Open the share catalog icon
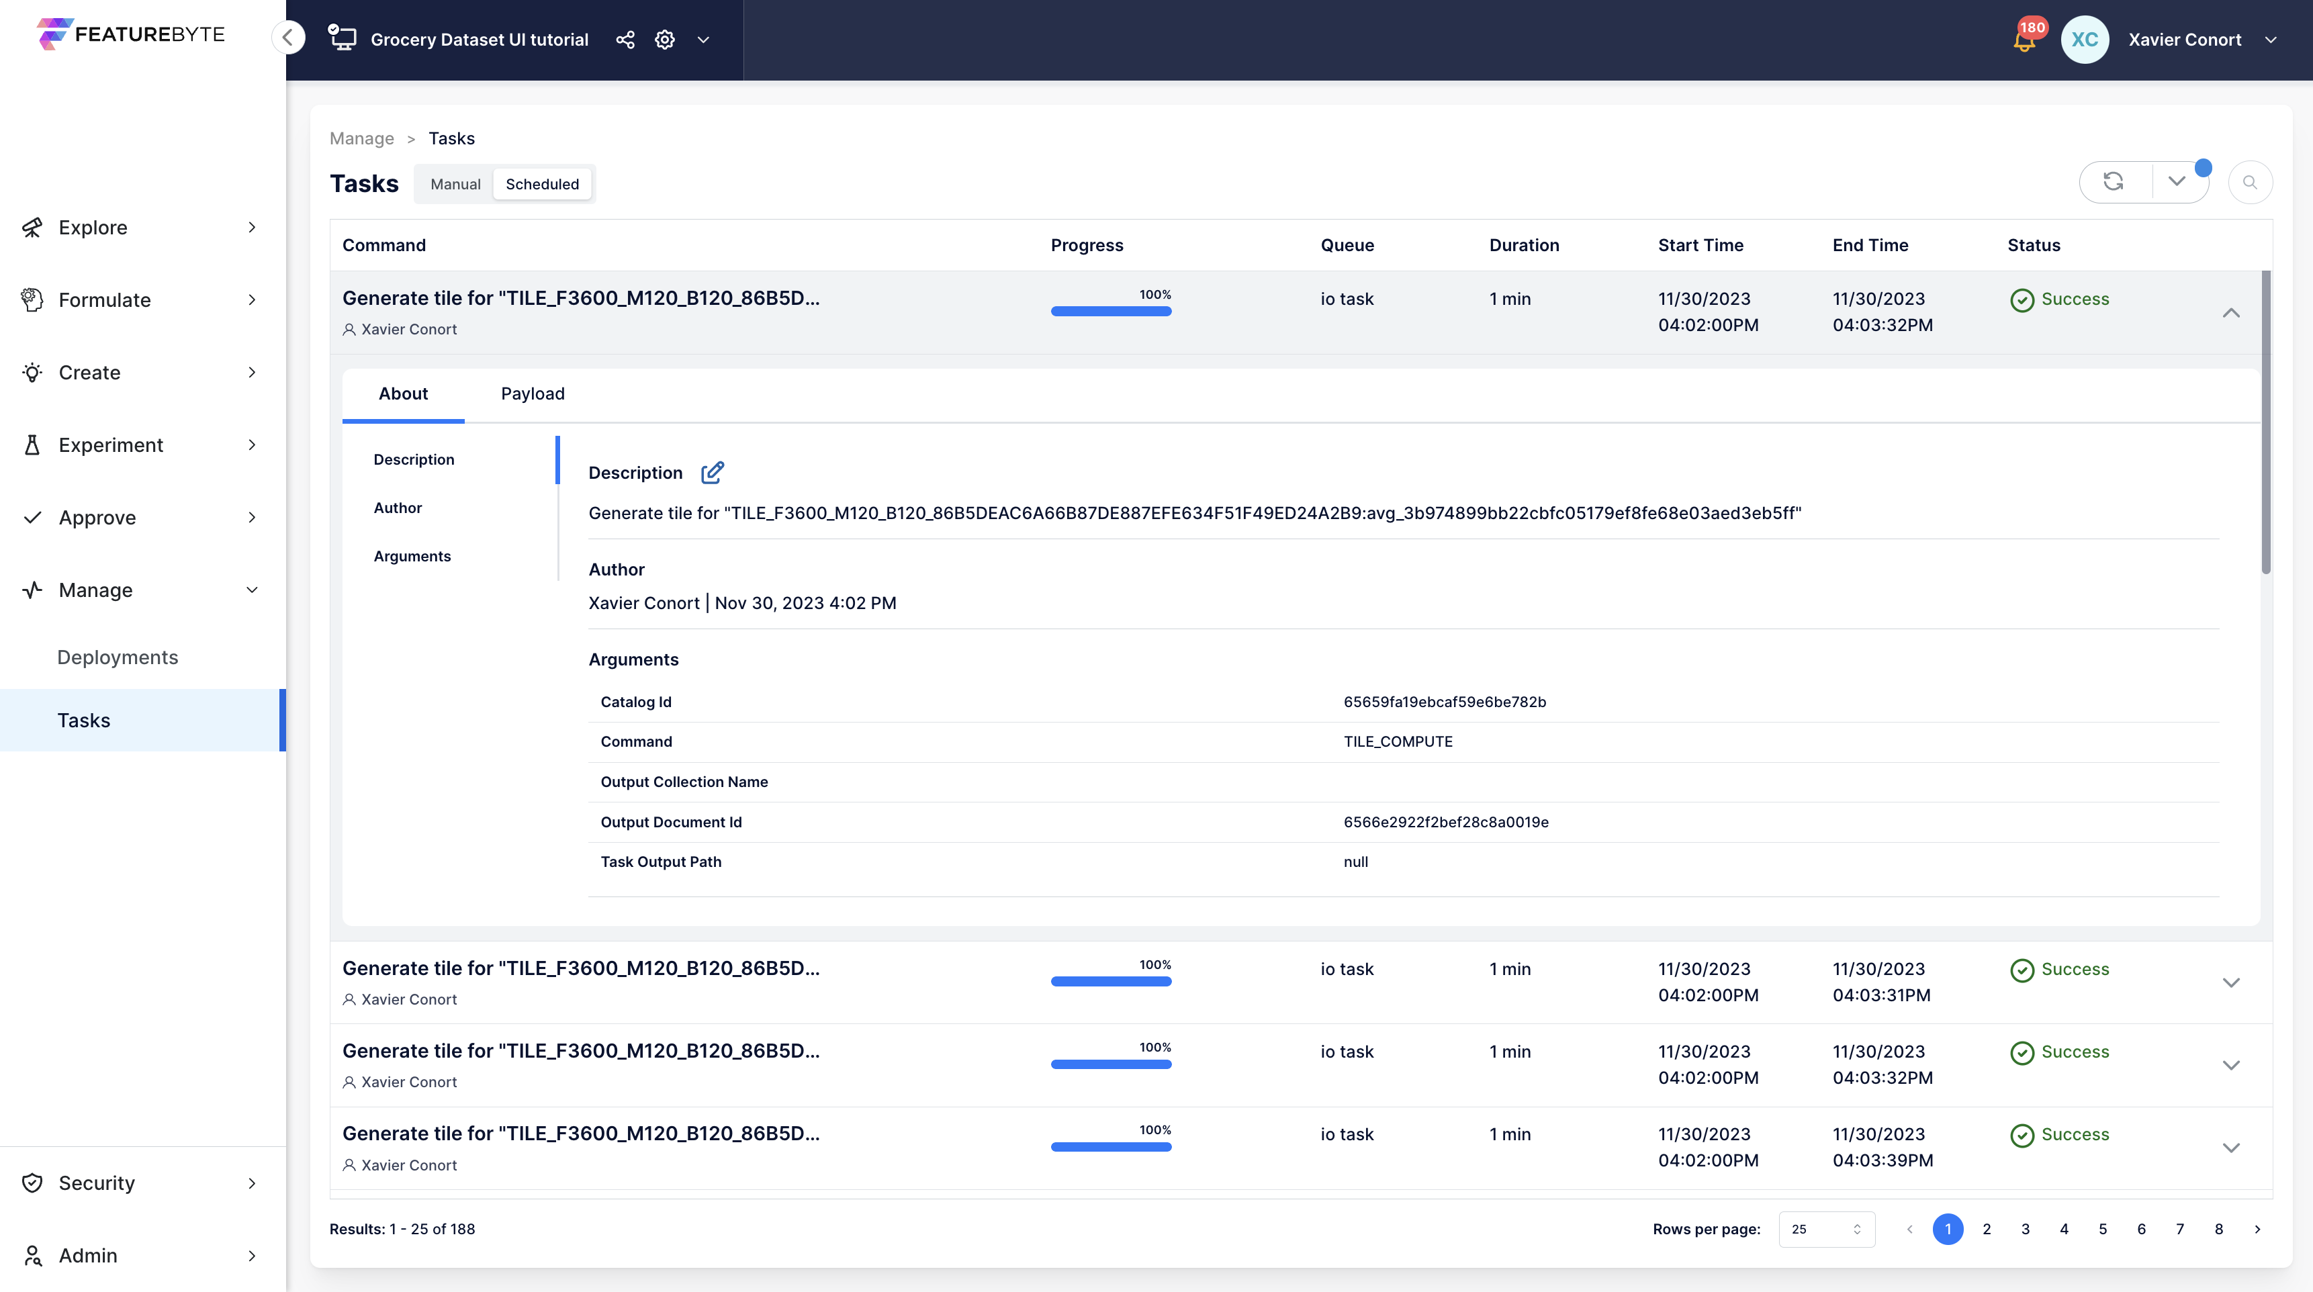This screenshot has width=2313, height=1292. (x=625, y=40)
